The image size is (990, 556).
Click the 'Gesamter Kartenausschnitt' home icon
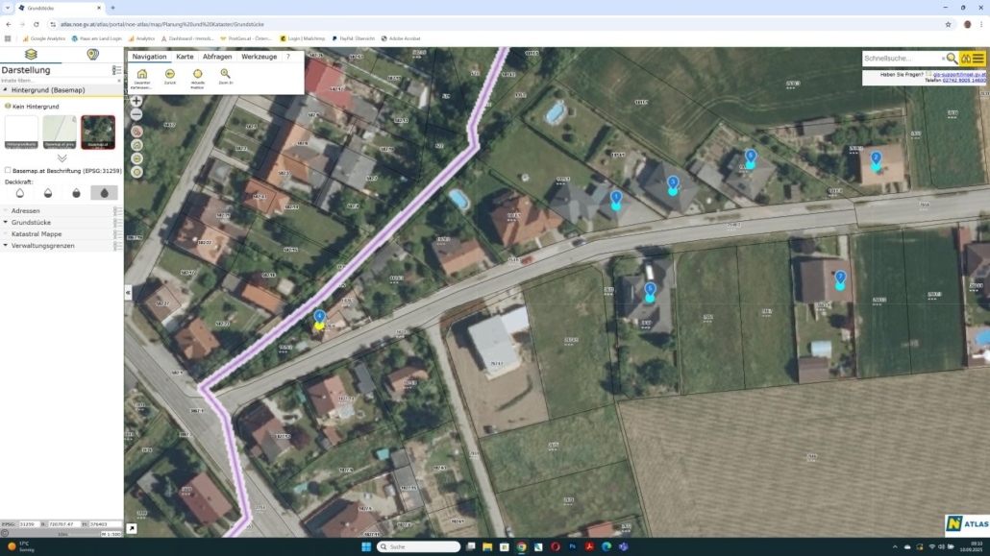click(x=142, y=74)
